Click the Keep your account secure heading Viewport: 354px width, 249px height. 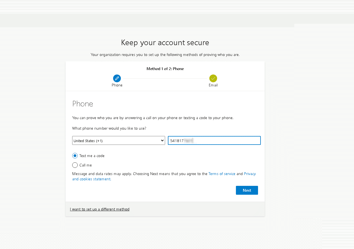pyautogui.click(x=165, y=43)
